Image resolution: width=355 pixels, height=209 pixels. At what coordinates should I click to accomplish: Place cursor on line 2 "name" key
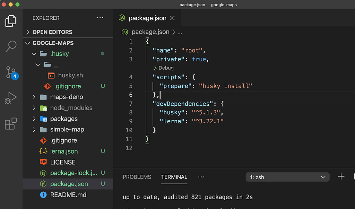tap(163, 50)
